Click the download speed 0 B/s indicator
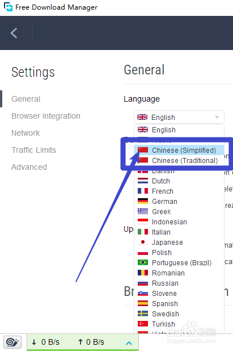Viewport: 233px width, 351px height. pyautogui.click(x=45, y=342)
